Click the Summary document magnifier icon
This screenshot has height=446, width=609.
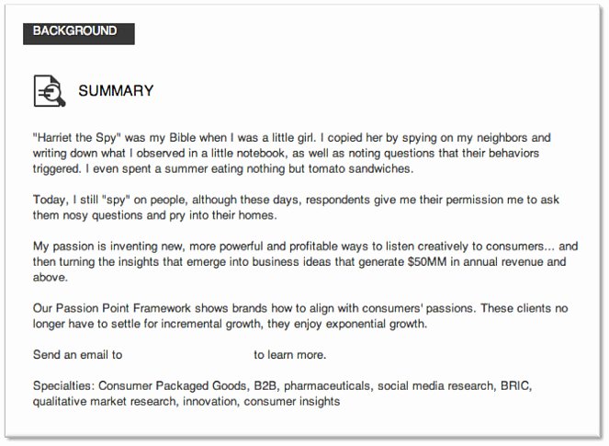click(50, 91)
